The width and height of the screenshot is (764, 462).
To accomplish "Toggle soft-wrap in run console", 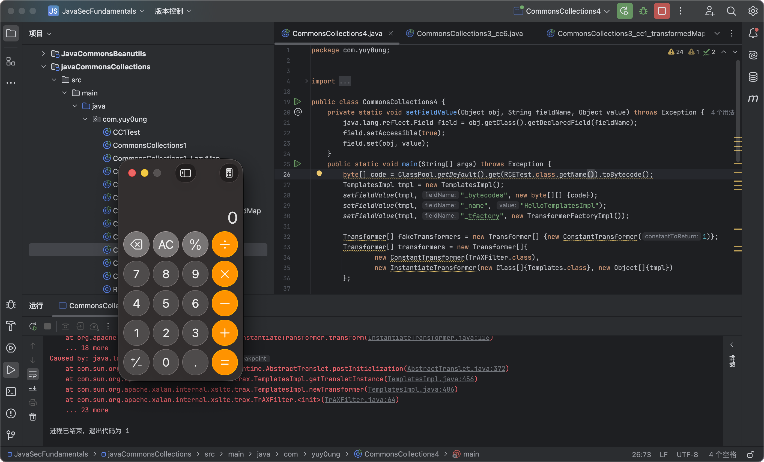I will pos(32,374).
